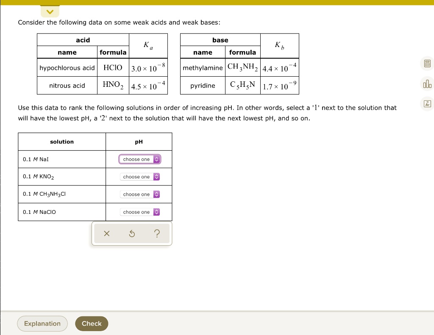Click the pyridine formula cell
This screenshot has width=434, height=335.
[242, 85]
